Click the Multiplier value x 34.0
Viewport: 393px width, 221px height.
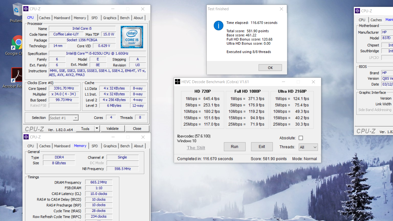pyautogui.click(x=64, y=94)
